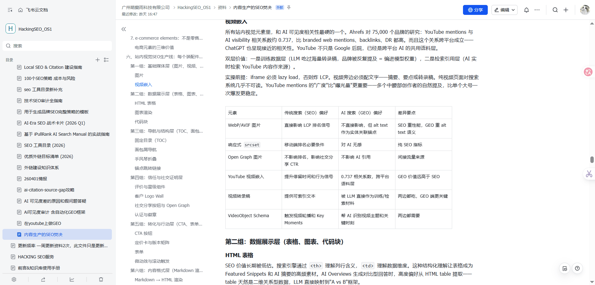Click table cell VideoObject Schema
Image resolution: width=595 pixels, height=285 pixels.
pyautogui.click(x=253, y=219)
